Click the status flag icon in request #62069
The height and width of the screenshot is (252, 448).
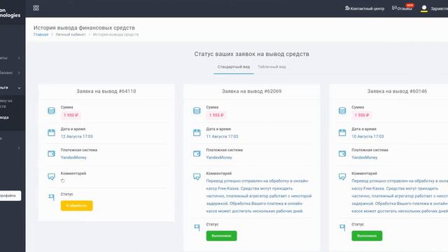pyautogui.click(x=197, y=227)
